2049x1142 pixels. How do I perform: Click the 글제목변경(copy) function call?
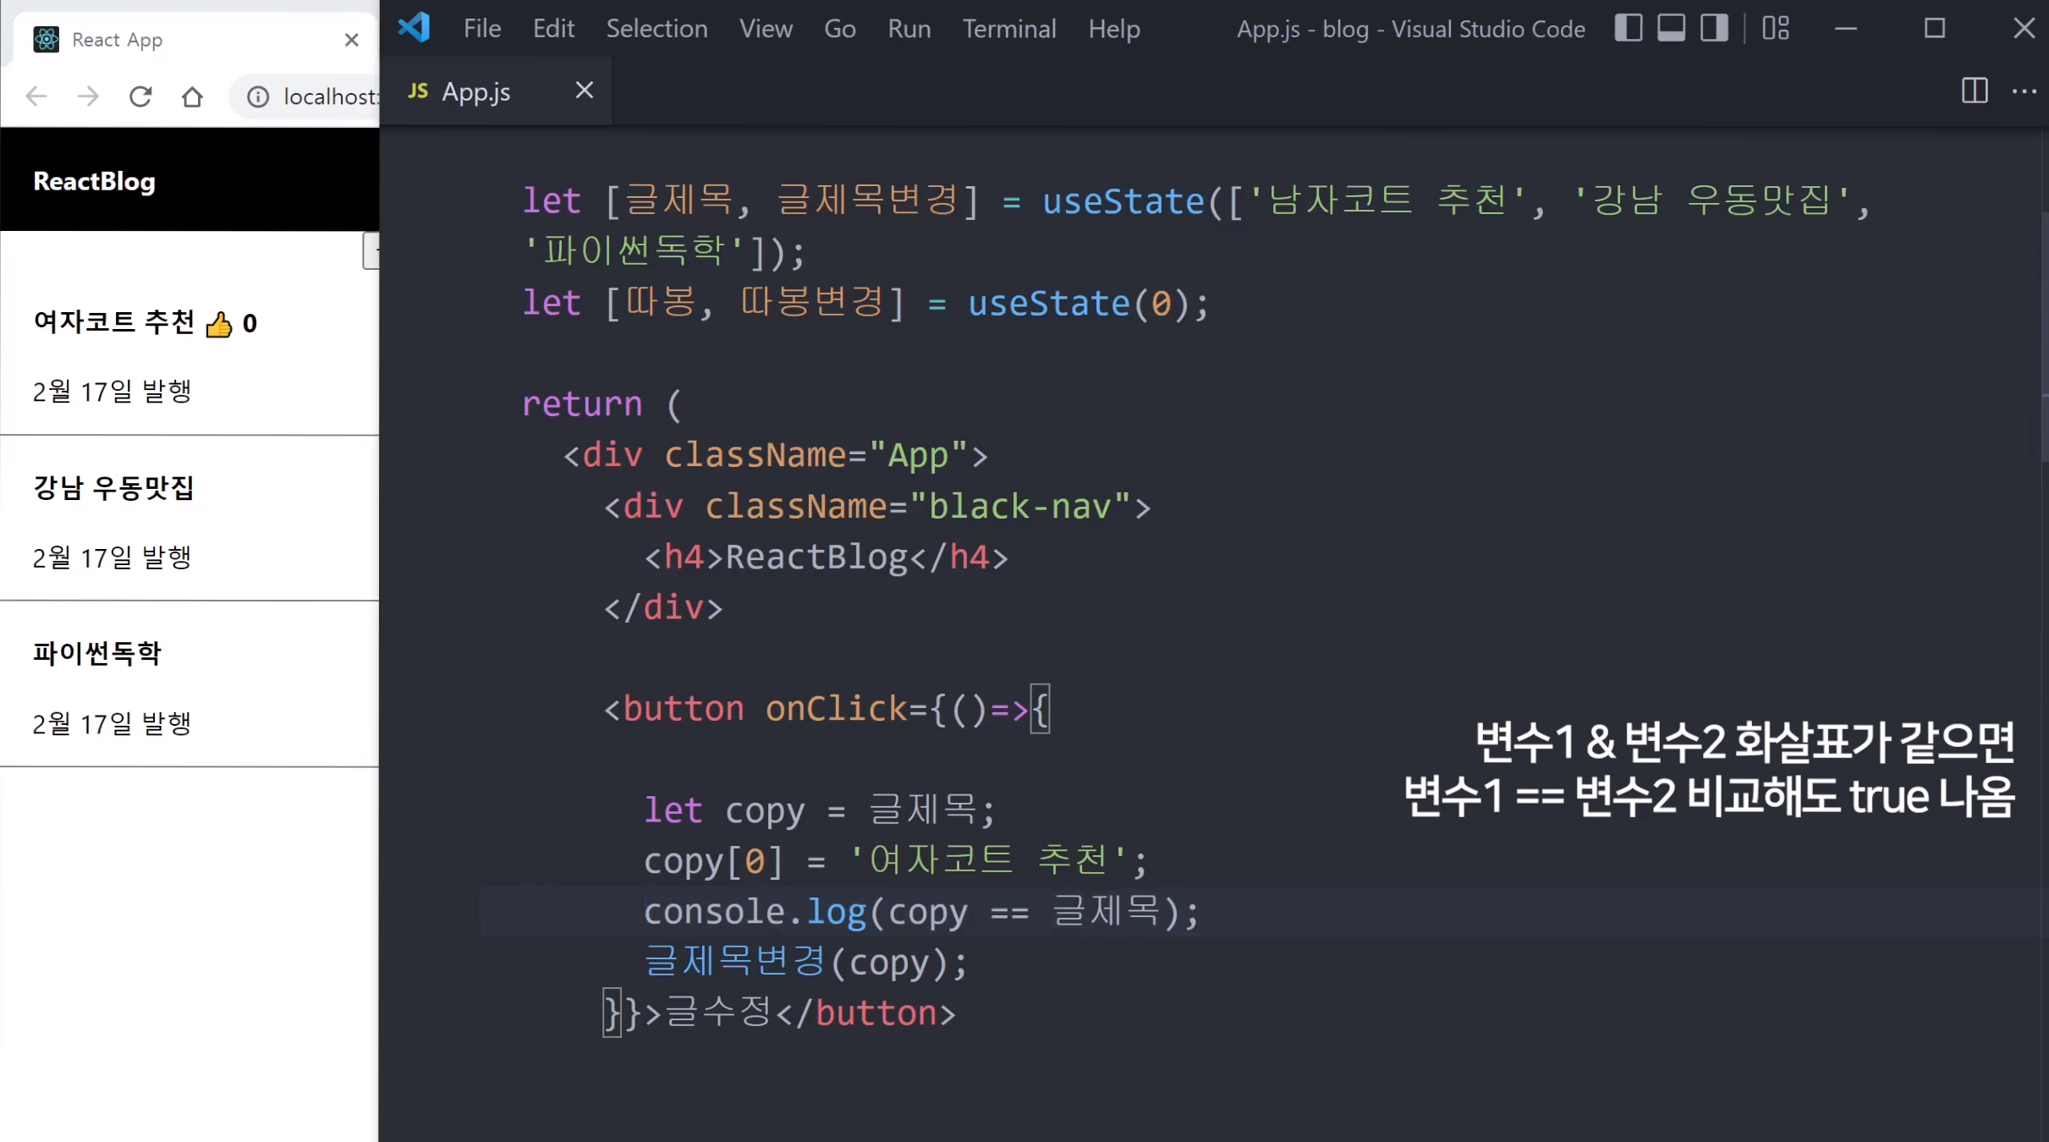tap(805, 963)
